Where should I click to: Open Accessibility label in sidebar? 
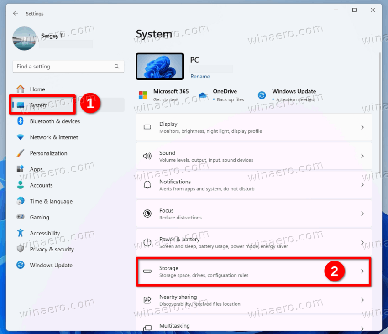click(45, 233)
